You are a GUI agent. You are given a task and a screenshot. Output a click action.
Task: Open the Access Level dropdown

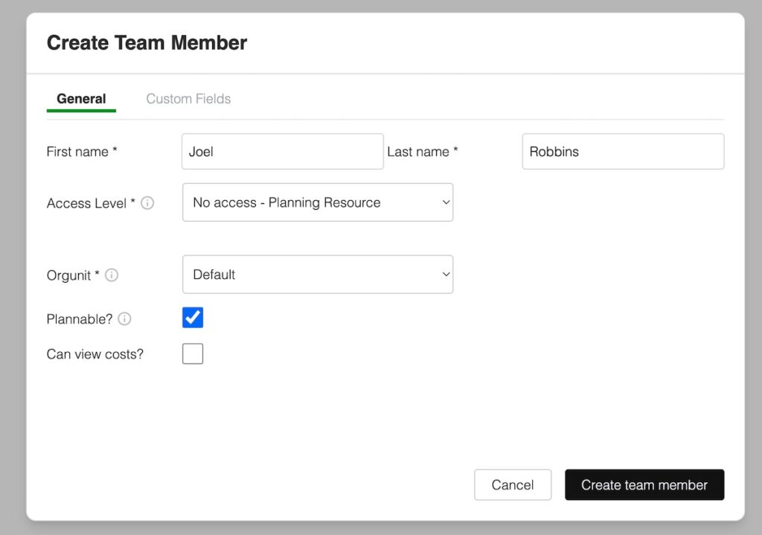coord(318,202)
